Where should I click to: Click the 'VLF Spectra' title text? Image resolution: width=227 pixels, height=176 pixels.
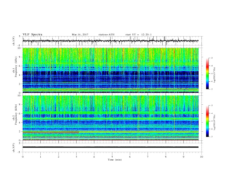[x=32, y=35]
